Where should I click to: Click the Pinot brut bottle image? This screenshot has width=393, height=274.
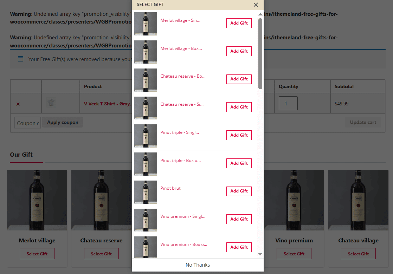click(x=146, y=192)
